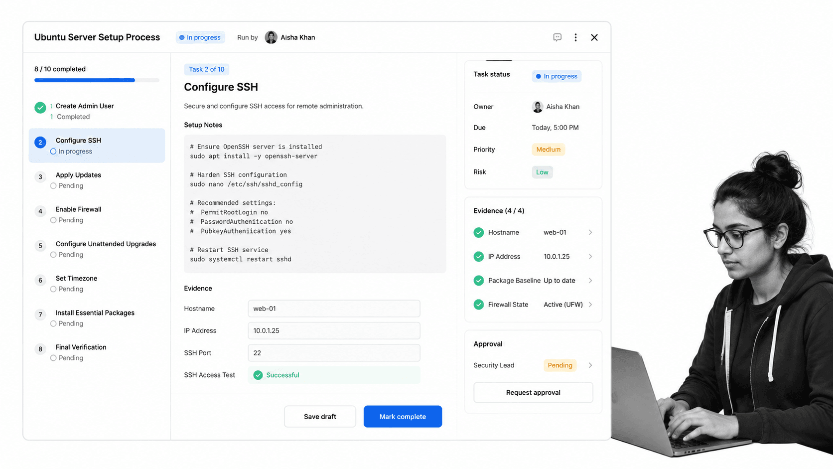Expand the Hostname evidence row chevron
This screenshot has height=469, width=833.
590,232
